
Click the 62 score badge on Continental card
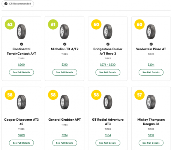(10, 24)
